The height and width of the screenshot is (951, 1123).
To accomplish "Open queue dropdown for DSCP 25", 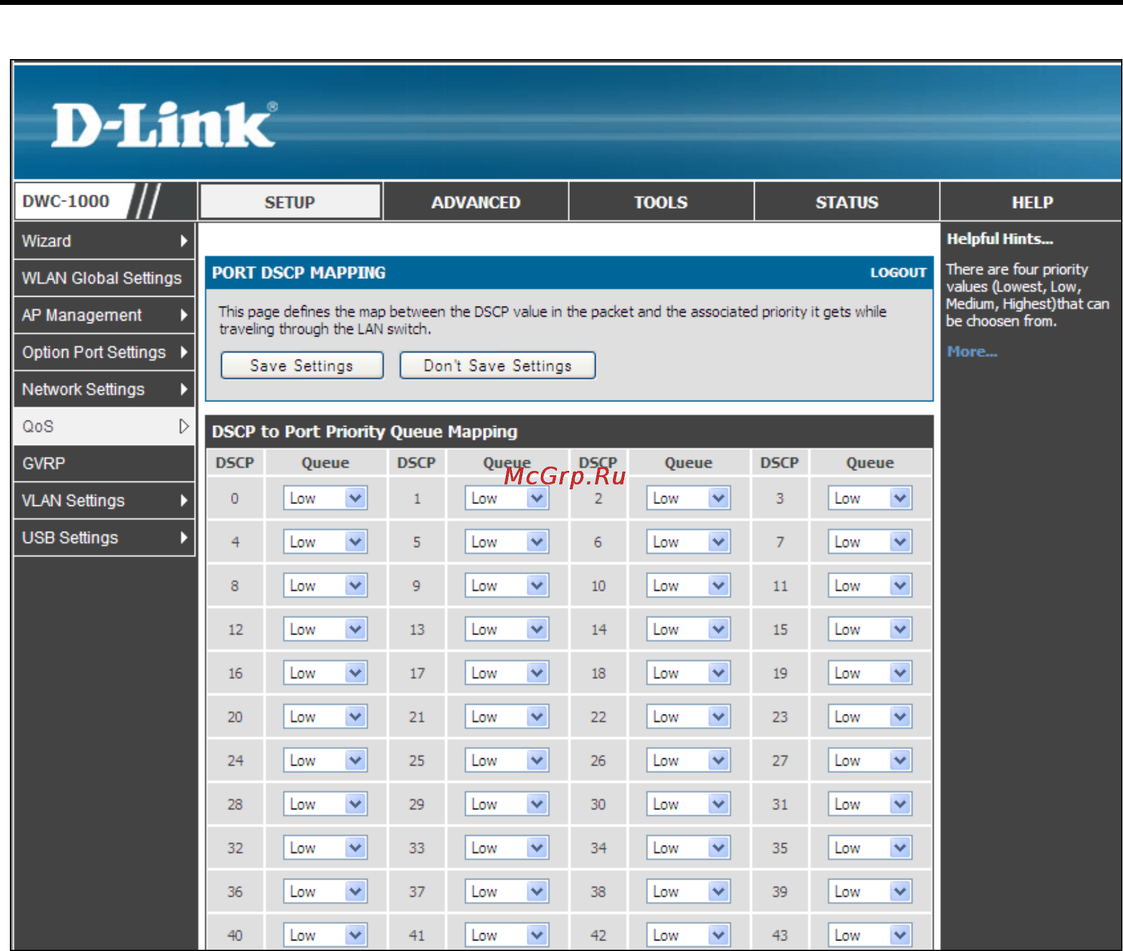I will coord(507,760).
